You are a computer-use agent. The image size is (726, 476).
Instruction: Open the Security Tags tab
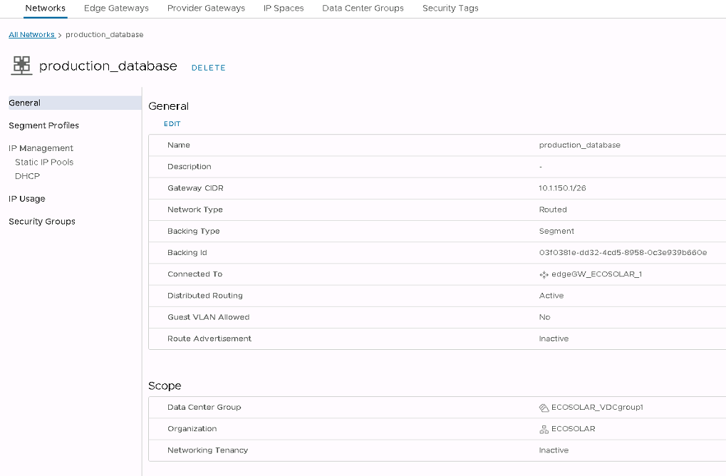click(x=450, y=9)
